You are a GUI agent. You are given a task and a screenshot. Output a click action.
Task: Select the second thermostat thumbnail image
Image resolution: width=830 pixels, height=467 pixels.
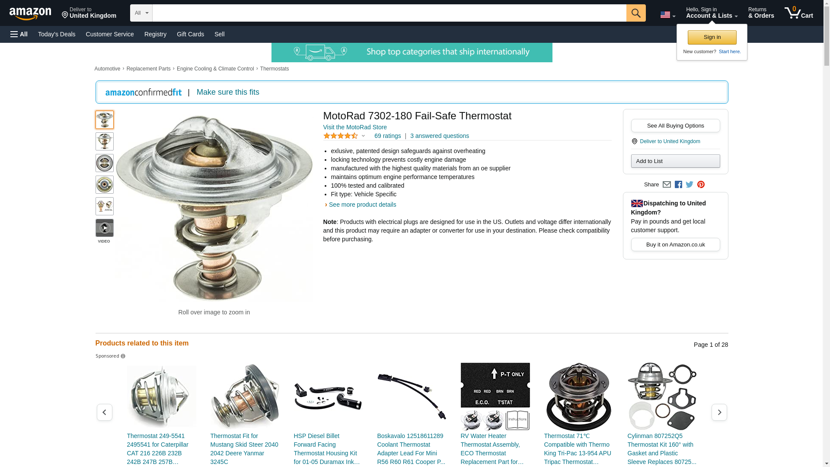(104, 141)
